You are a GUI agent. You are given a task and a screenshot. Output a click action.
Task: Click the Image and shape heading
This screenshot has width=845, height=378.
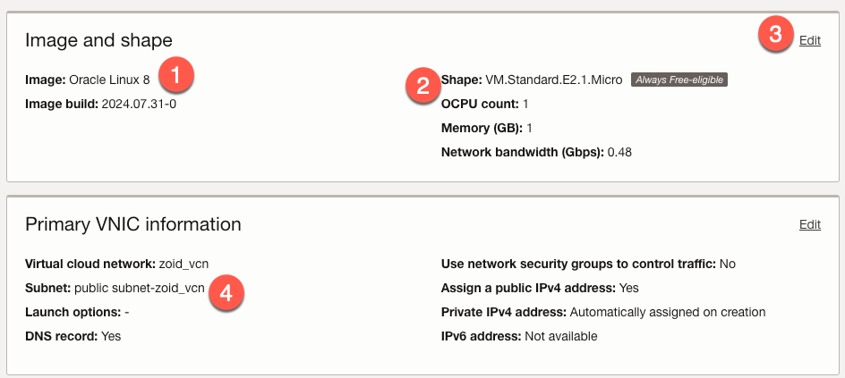tap(98, 40)
